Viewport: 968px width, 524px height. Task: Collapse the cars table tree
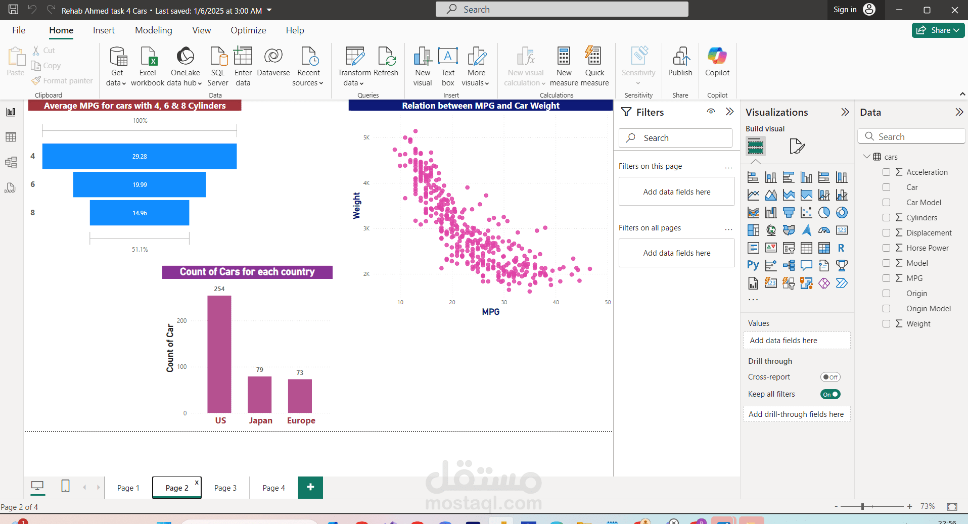pos(866,157)
